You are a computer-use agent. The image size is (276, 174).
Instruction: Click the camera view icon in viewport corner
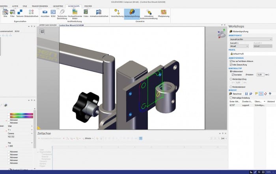(42, 32)
